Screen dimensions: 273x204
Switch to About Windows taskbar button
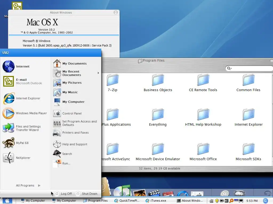click(190, 201)
